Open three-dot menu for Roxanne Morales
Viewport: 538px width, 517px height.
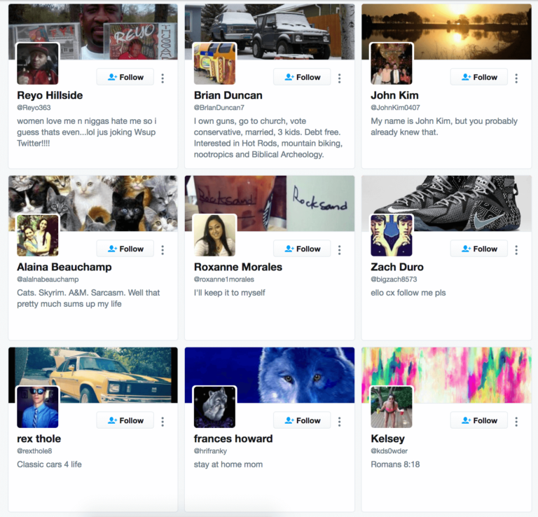point(339,250)
